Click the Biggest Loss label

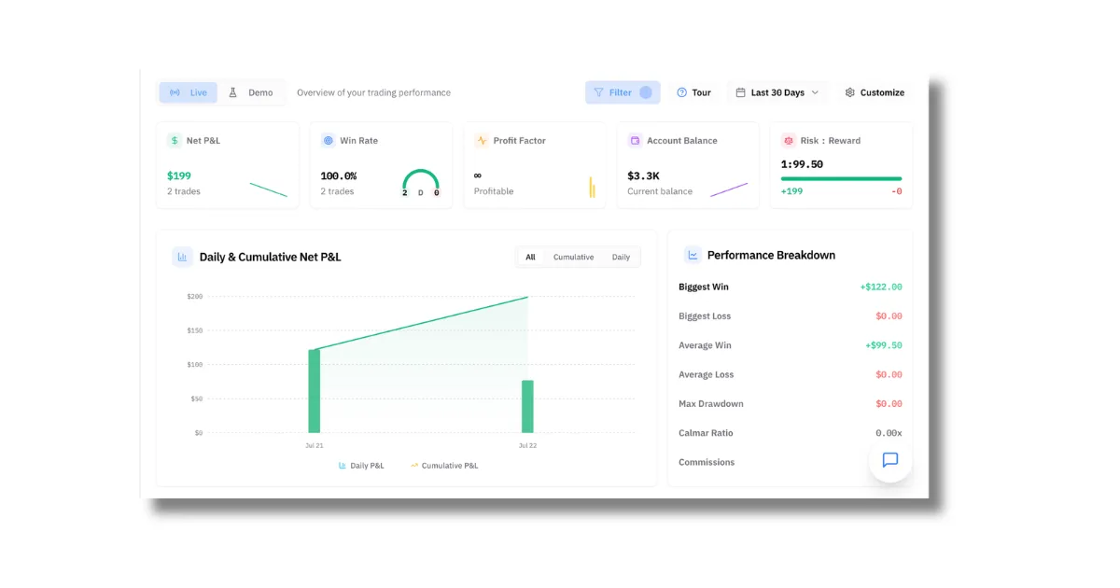[705, 316]
